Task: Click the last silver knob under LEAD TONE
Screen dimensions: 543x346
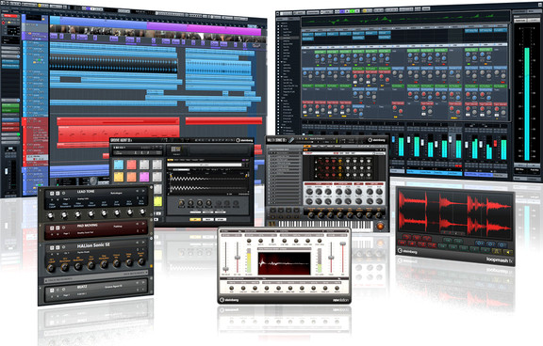Action: coord(142,212)
